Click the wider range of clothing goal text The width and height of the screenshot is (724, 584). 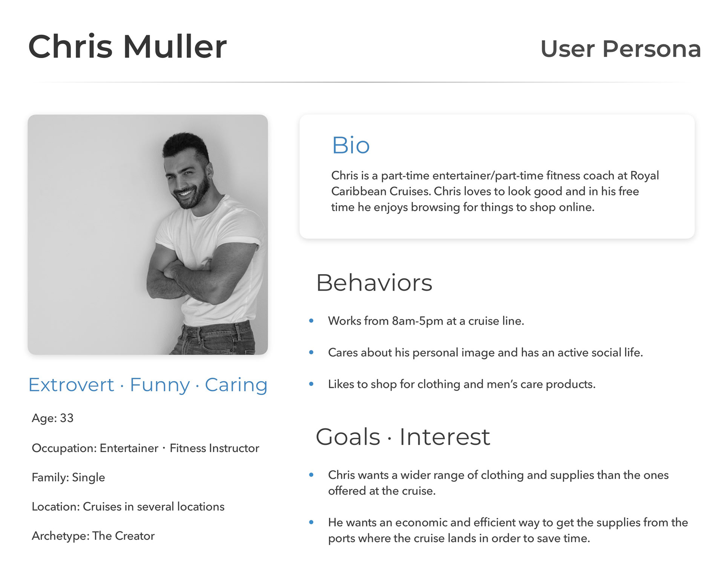[x=498, y=483]
